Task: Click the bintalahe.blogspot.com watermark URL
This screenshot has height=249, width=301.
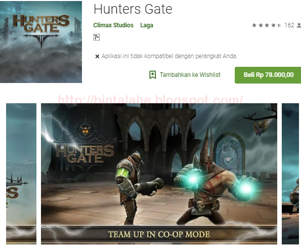Action: tap(151, 99)
